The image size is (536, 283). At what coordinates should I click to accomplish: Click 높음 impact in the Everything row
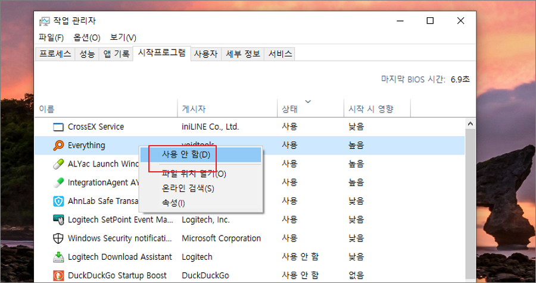[x=356, y=146]
